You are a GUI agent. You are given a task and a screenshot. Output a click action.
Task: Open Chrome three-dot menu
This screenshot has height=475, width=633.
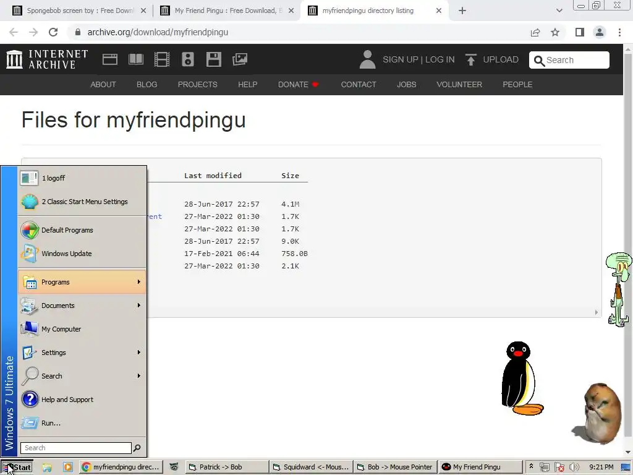pyautogui.click(x=619, y=32)
